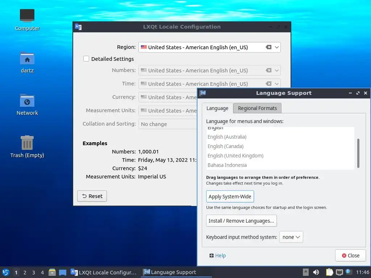This screenshot has height=278, width=371.
Task: Click the taskbar clock
Action: point(362,272)
